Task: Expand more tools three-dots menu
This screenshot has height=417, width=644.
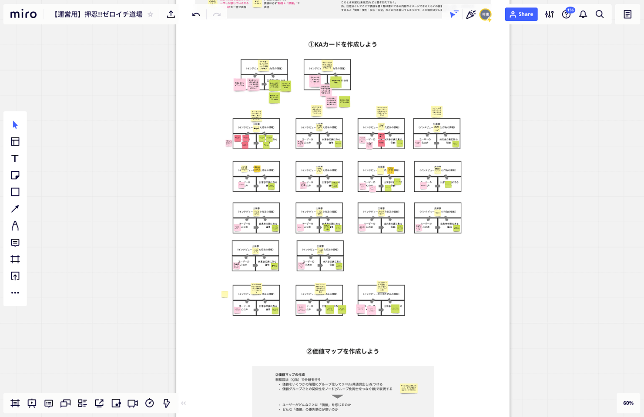Action: point(15,293)
